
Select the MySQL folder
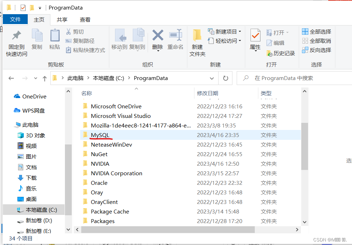[x=190, y=135]
